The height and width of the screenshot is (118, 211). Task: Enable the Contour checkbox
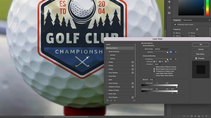108,55
